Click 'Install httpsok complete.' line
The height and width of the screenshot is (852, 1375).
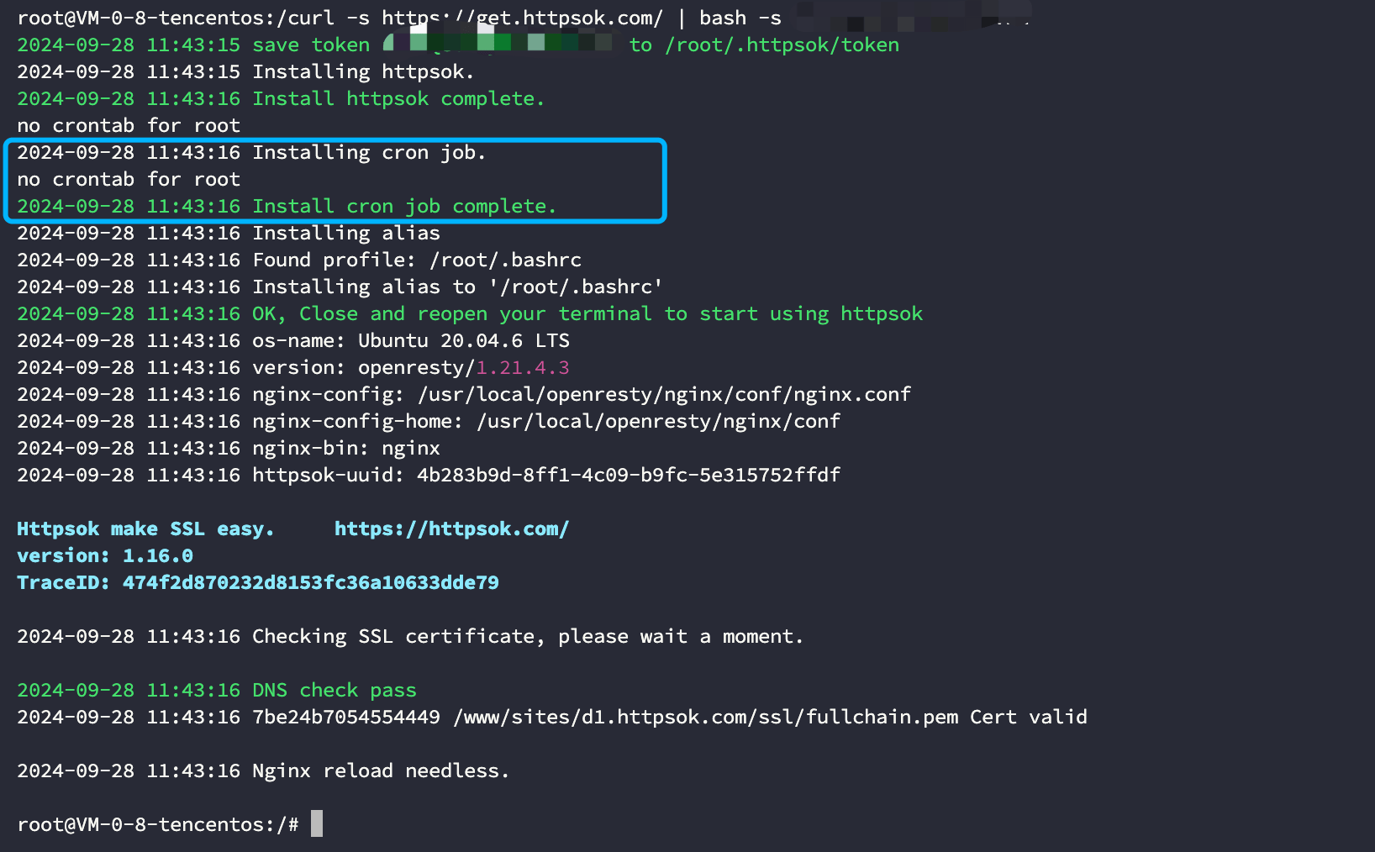pyautogui.click(x=281, y=98)
